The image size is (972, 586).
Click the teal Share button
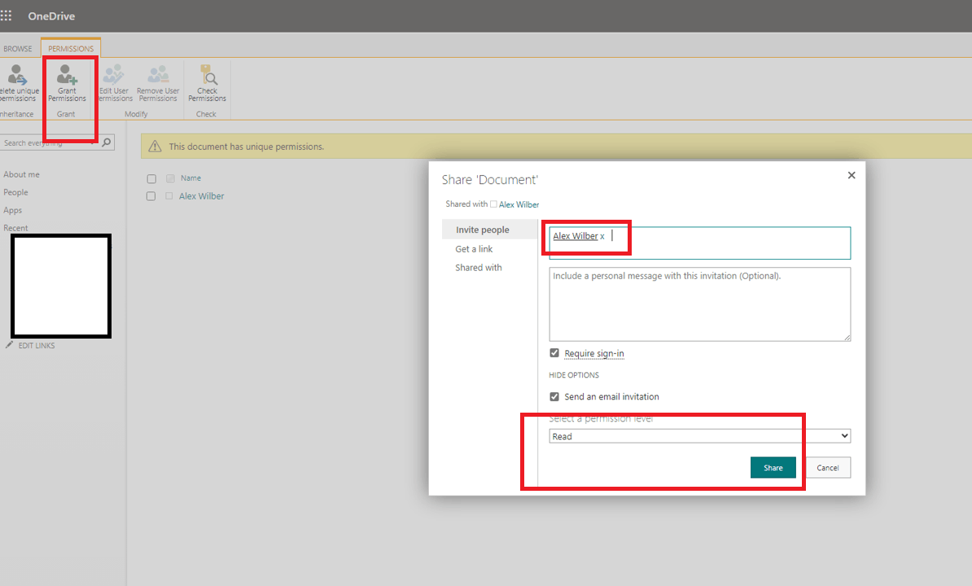coord(773,468)
